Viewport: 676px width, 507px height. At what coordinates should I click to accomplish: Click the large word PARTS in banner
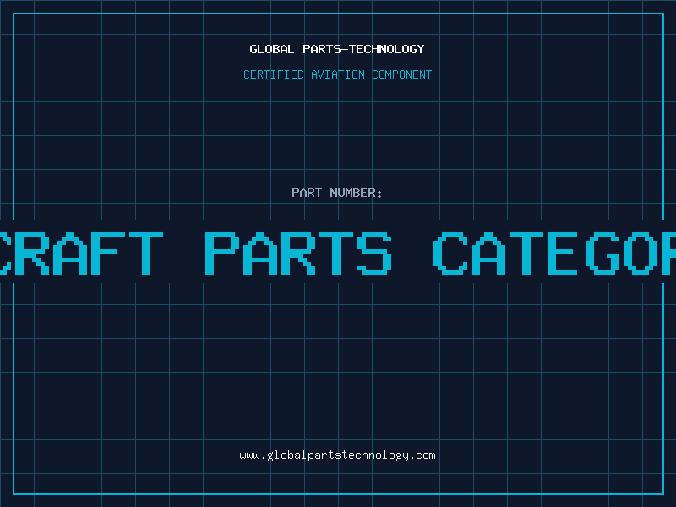pyautogui.click(x=298, y=253)
